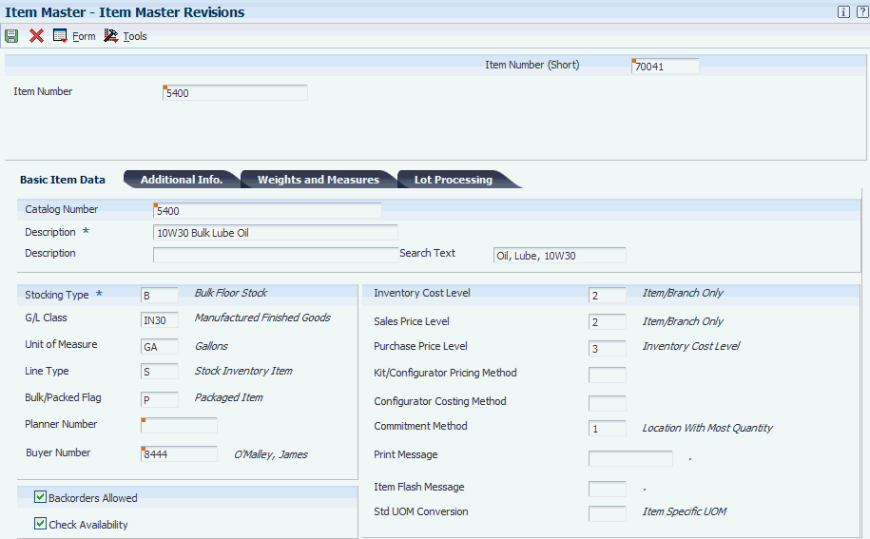This screenshot has width=870, height=539.
Task: Click the Form icon in the toolbar
Action: (x=60, y=36)
